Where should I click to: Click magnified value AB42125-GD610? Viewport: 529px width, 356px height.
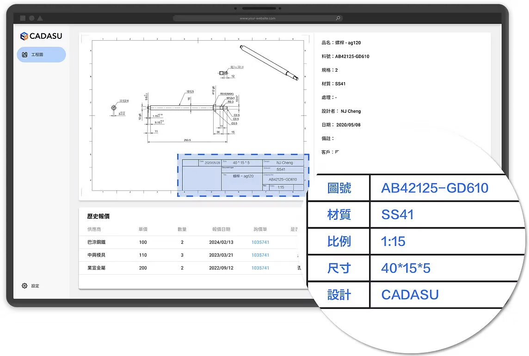(435, 188)
